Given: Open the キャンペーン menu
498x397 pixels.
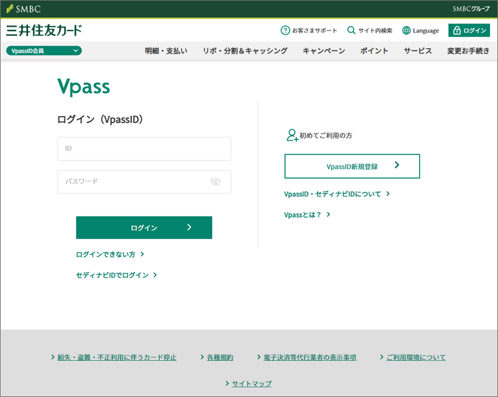Looking at the screenshot, I should [324, 51].
